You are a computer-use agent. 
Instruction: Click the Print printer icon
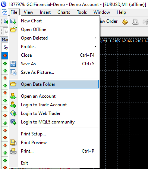[13, 151]
